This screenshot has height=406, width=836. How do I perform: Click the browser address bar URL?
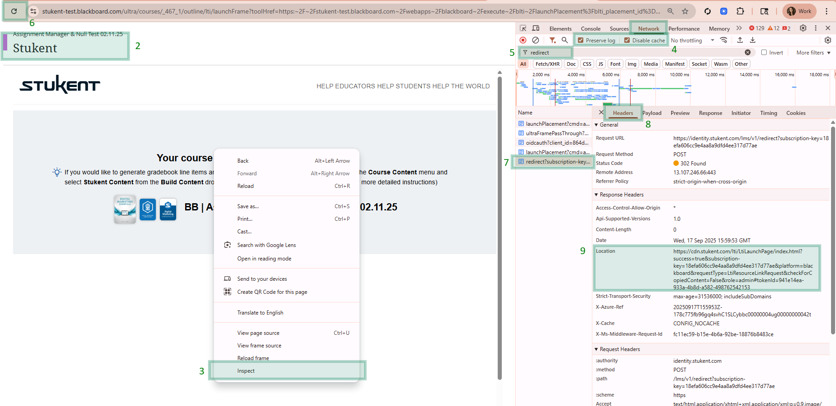click(351, 11)
